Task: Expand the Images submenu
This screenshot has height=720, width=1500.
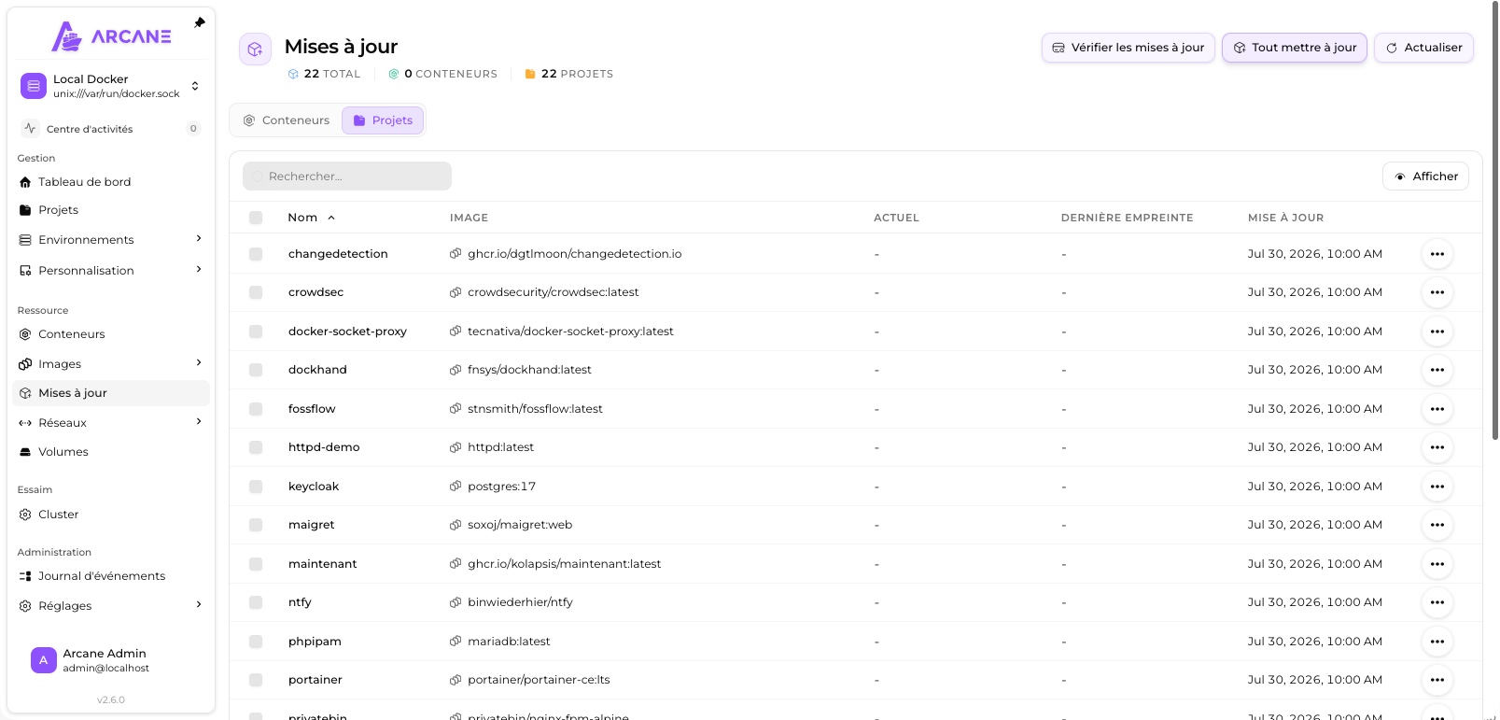Action: tap(199, 363)
